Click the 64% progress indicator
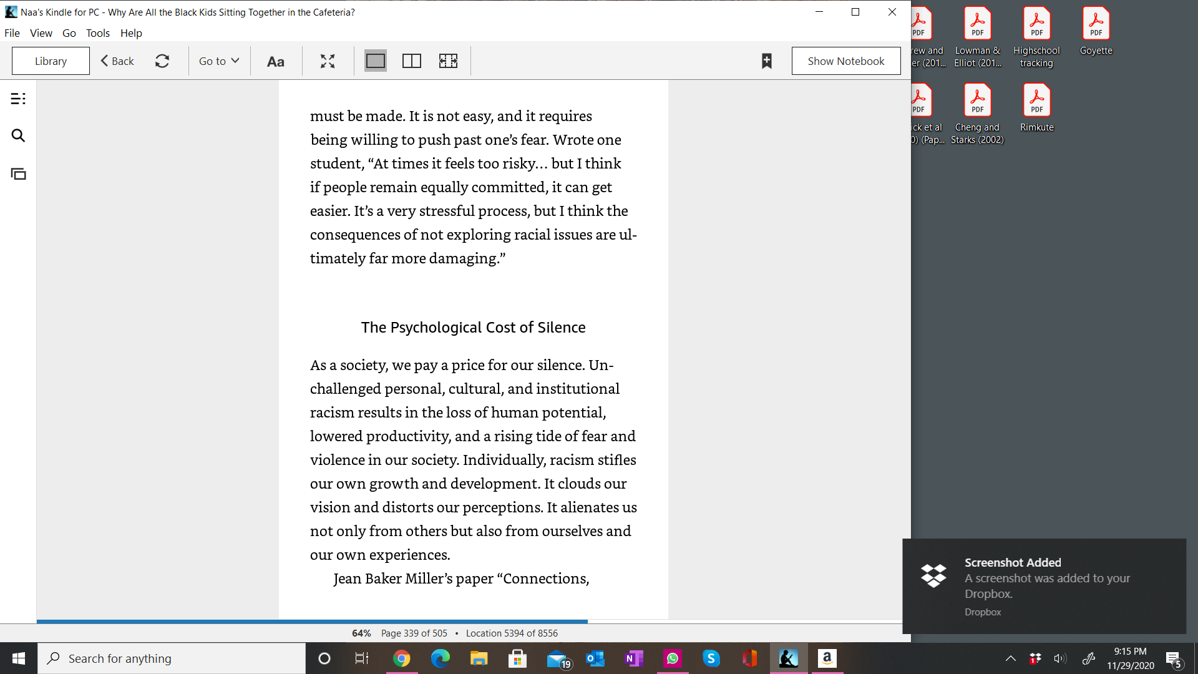 click(x=361, y=633)
